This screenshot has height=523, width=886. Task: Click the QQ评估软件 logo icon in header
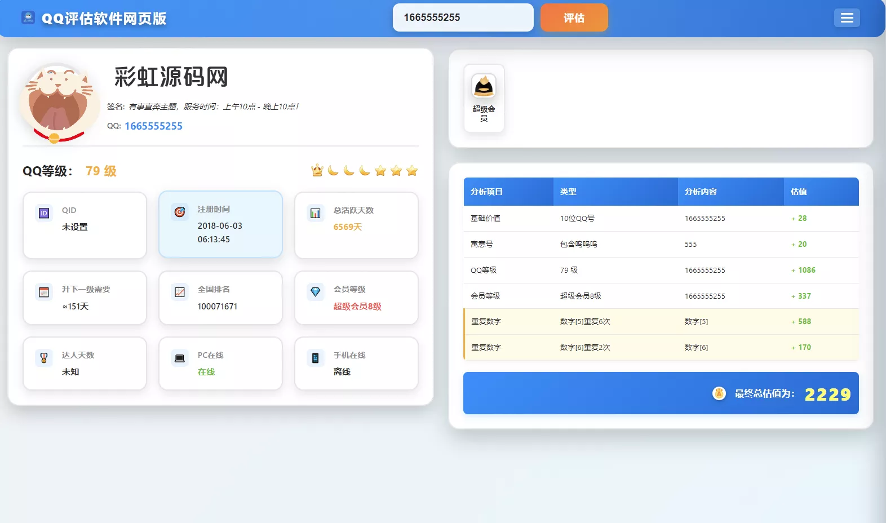tap(28, 17)
